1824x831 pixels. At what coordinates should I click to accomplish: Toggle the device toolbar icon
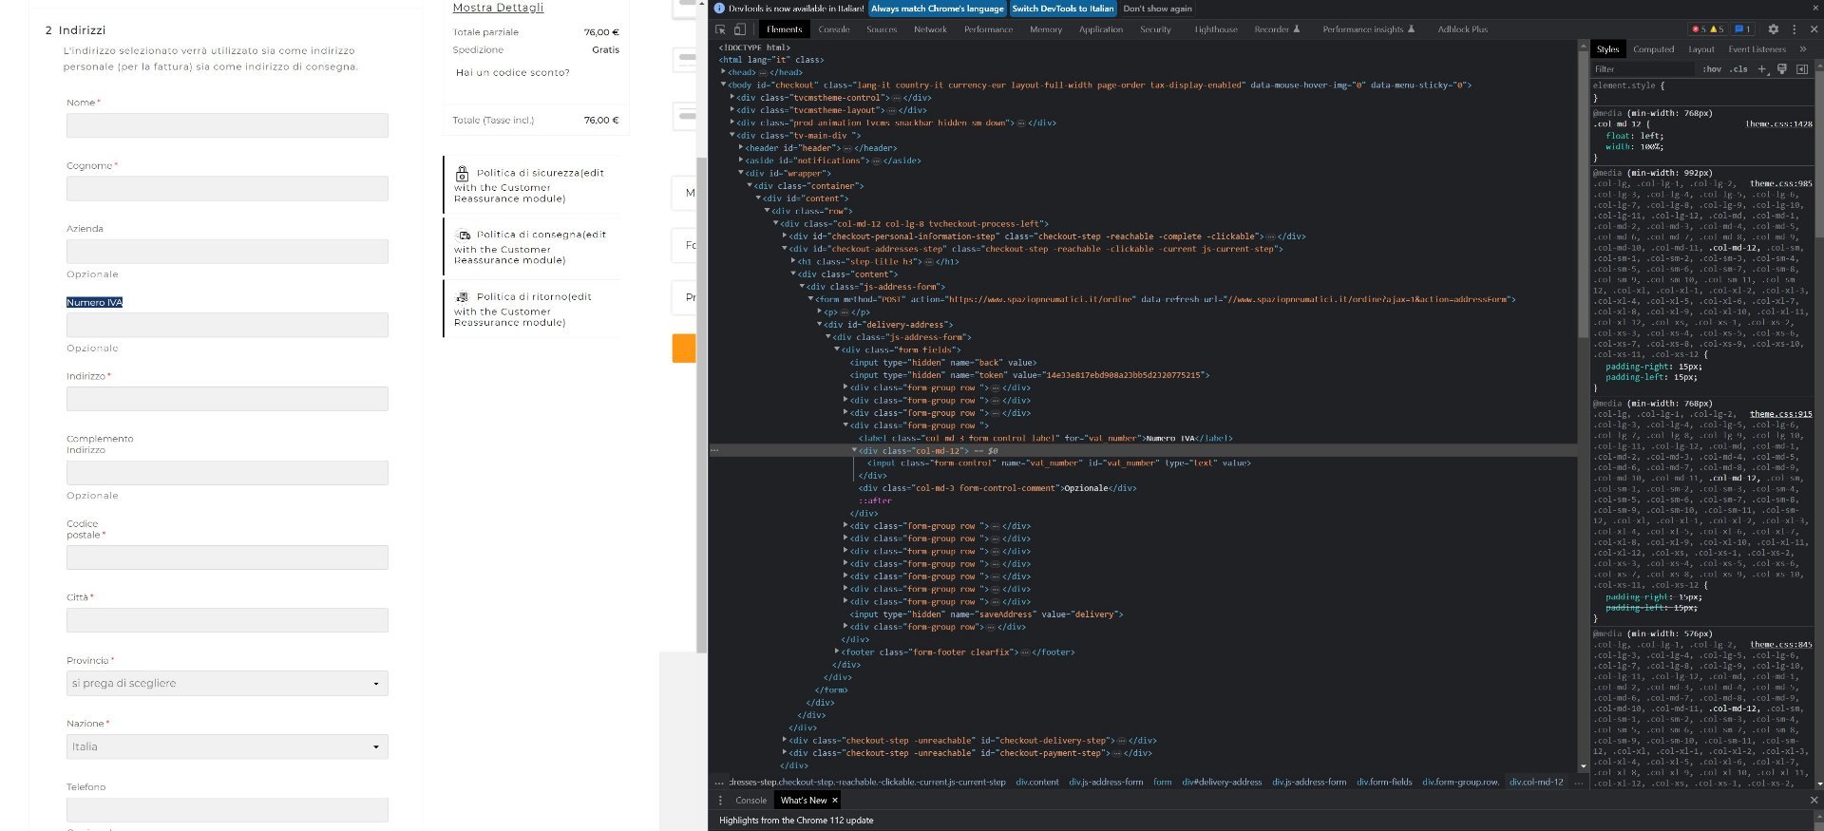pyautogui.click(x=740, y=29)
